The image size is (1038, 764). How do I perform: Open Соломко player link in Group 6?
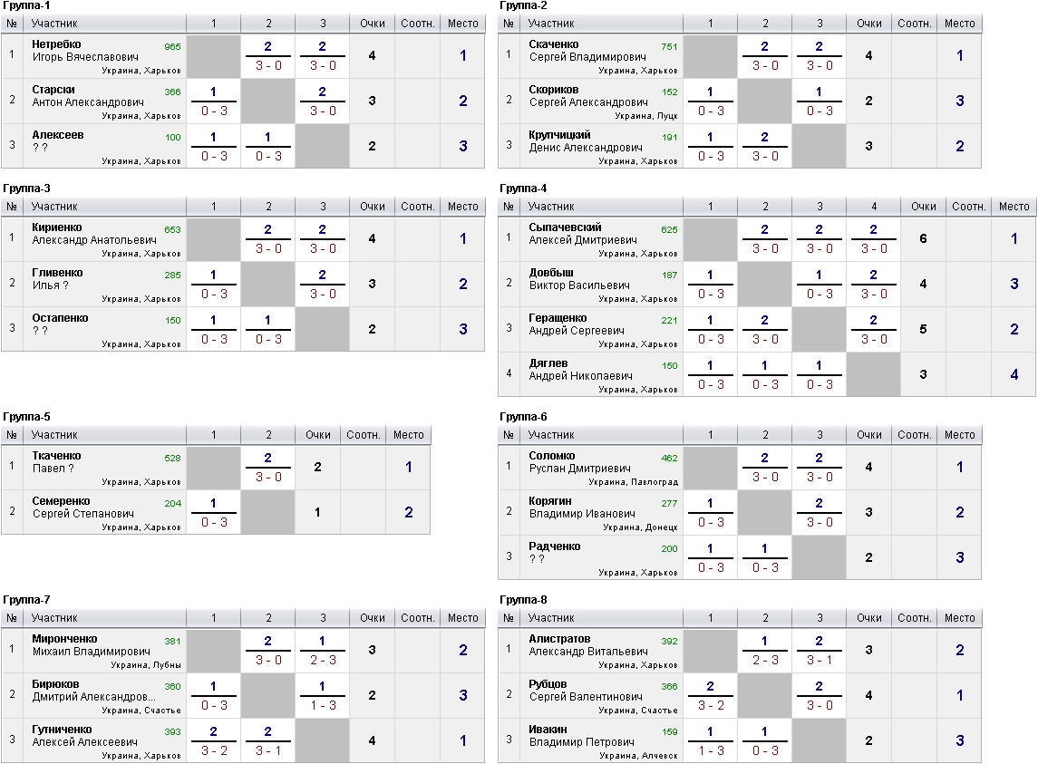[551, 456]
